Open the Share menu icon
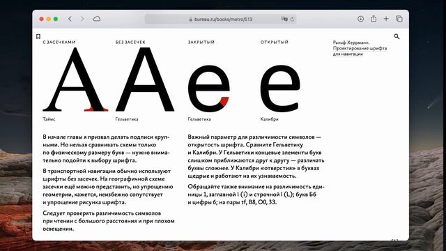Viewport: 446px width, 251px height. pyautogui.click(x=374, y=19)
